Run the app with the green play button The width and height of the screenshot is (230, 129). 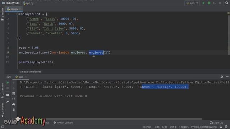coord(203,3)
